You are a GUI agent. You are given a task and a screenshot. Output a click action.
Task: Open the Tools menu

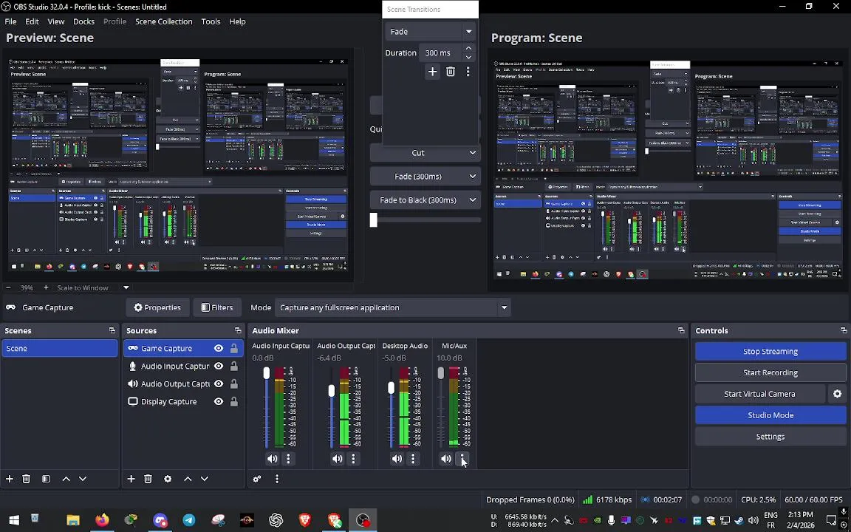click(x=211, y=21)
